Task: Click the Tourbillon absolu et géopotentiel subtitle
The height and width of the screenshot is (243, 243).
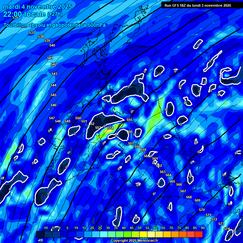Action: coord(54,25)
